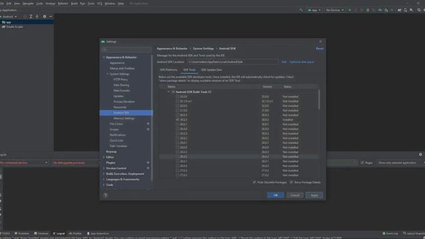Open the Terminal tool window
This screenshot has width=425, height=239.
[41, 233]
